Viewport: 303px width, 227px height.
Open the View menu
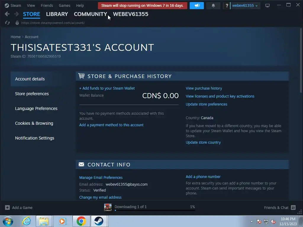[x=31, y=5]
